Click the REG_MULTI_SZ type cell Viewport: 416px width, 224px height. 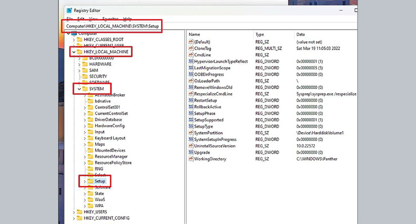point(269,48)
